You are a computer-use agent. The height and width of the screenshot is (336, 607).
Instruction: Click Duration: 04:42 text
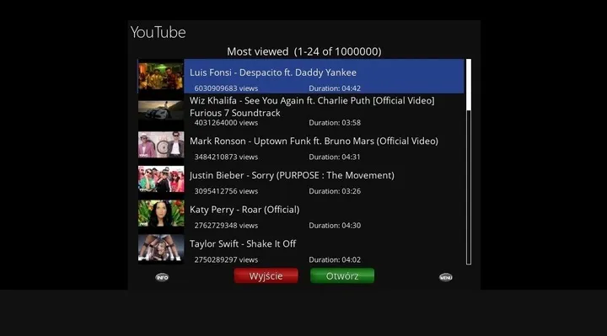click(335, 88)
